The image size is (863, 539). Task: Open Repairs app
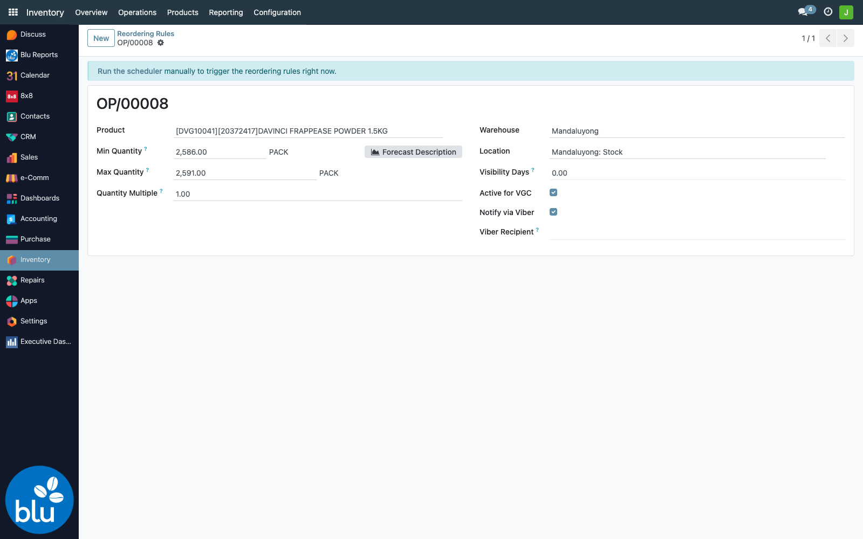pyautogui.click(x=39, y=280)
